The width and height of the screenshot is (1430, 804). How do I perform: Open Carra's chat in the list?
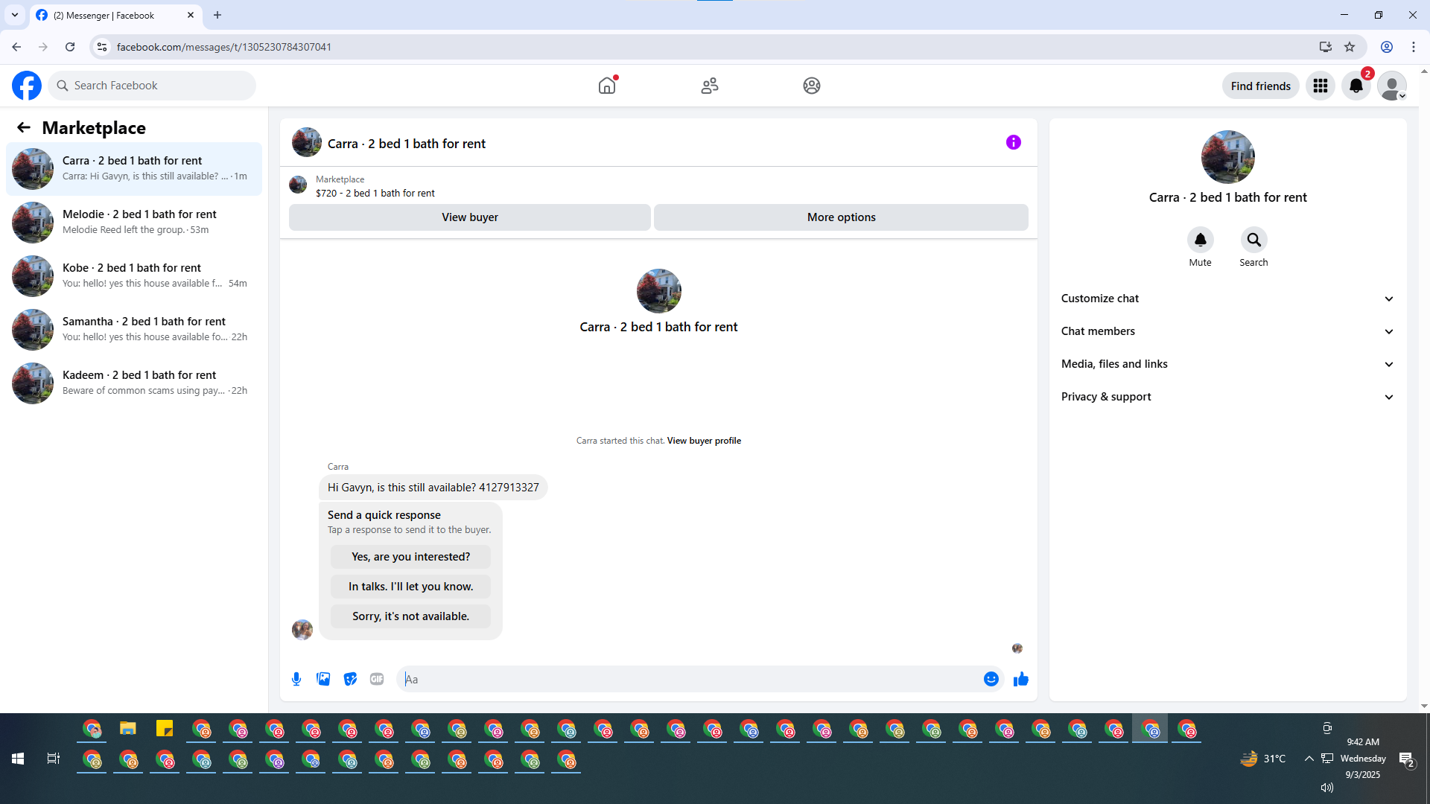(134, 169)
